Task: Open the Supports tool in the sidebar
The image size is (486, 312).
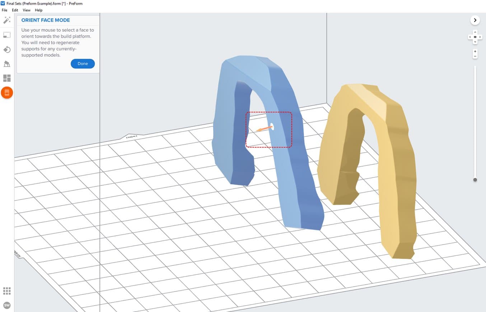Action: tap(7, 64)
